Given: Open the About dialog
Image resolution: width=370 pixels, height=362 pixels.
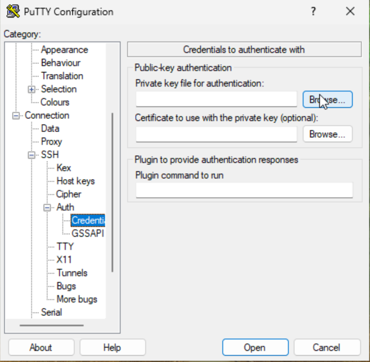Looking at the screenshot, I should click(x=41, y=347).
